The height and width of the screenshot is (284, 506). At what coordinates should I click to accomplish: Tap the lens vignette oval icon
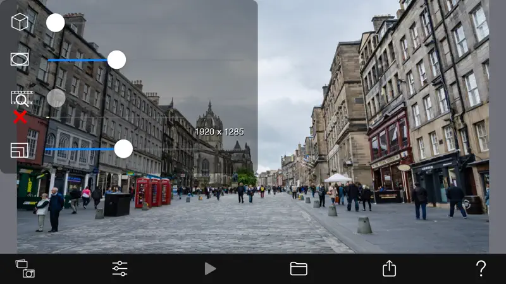tap(20, 59)
